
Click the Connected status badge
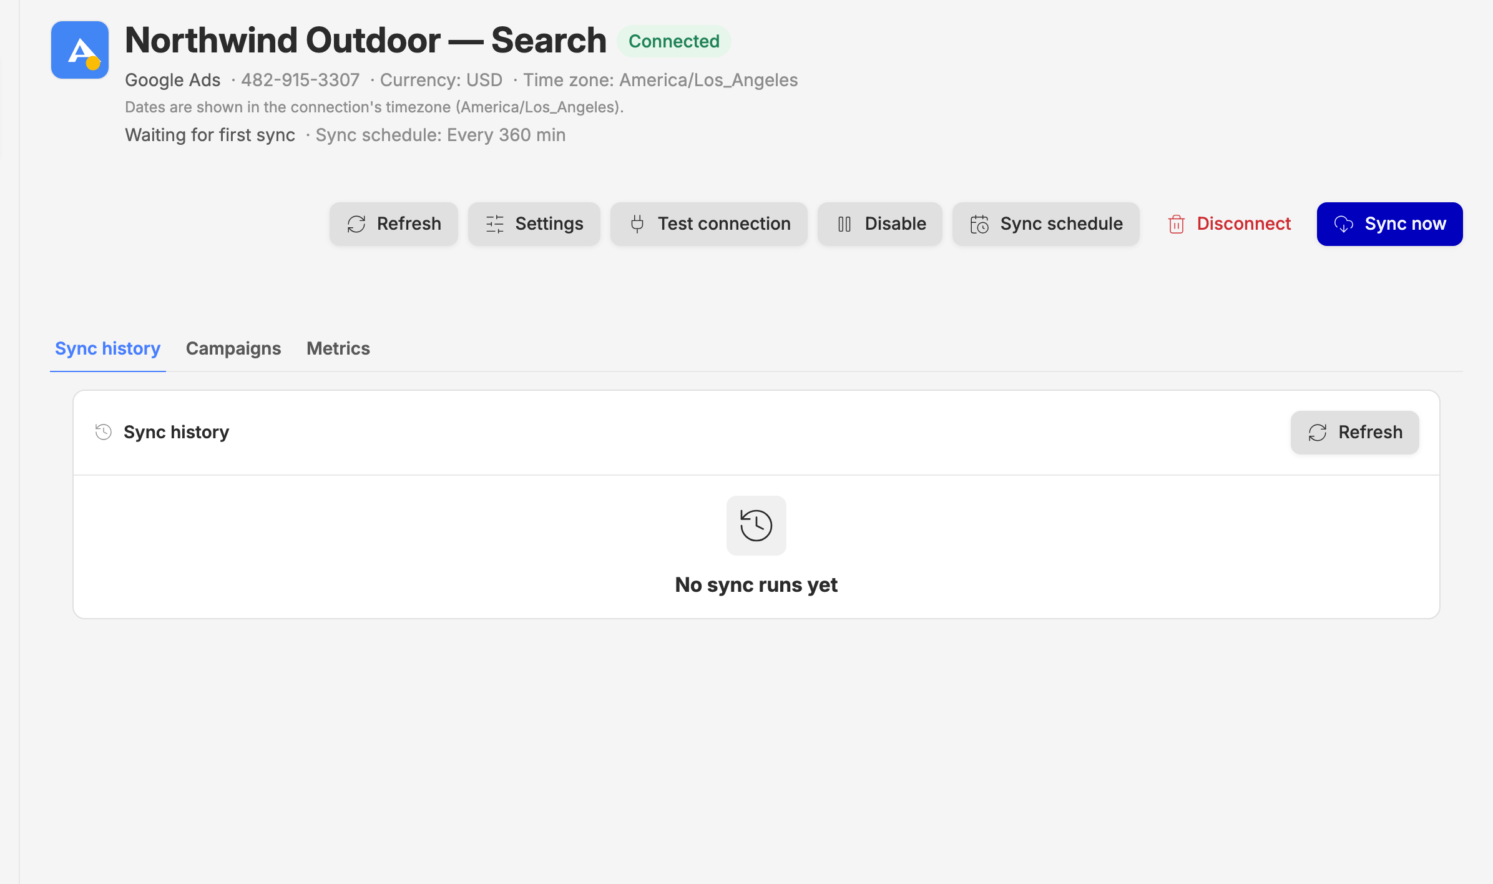coord(674,41)
